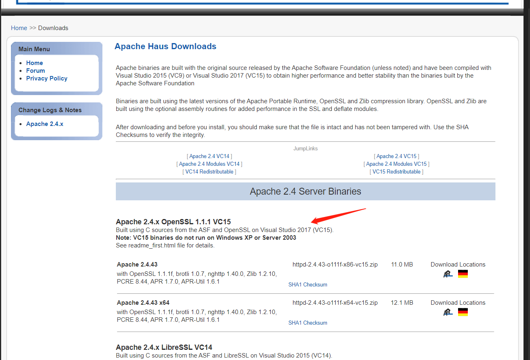Screen dimensions: 530x360
Task: Click Apache Haus mirror icon for Apache 2.4.43 x64
Action: click(448, 312)
